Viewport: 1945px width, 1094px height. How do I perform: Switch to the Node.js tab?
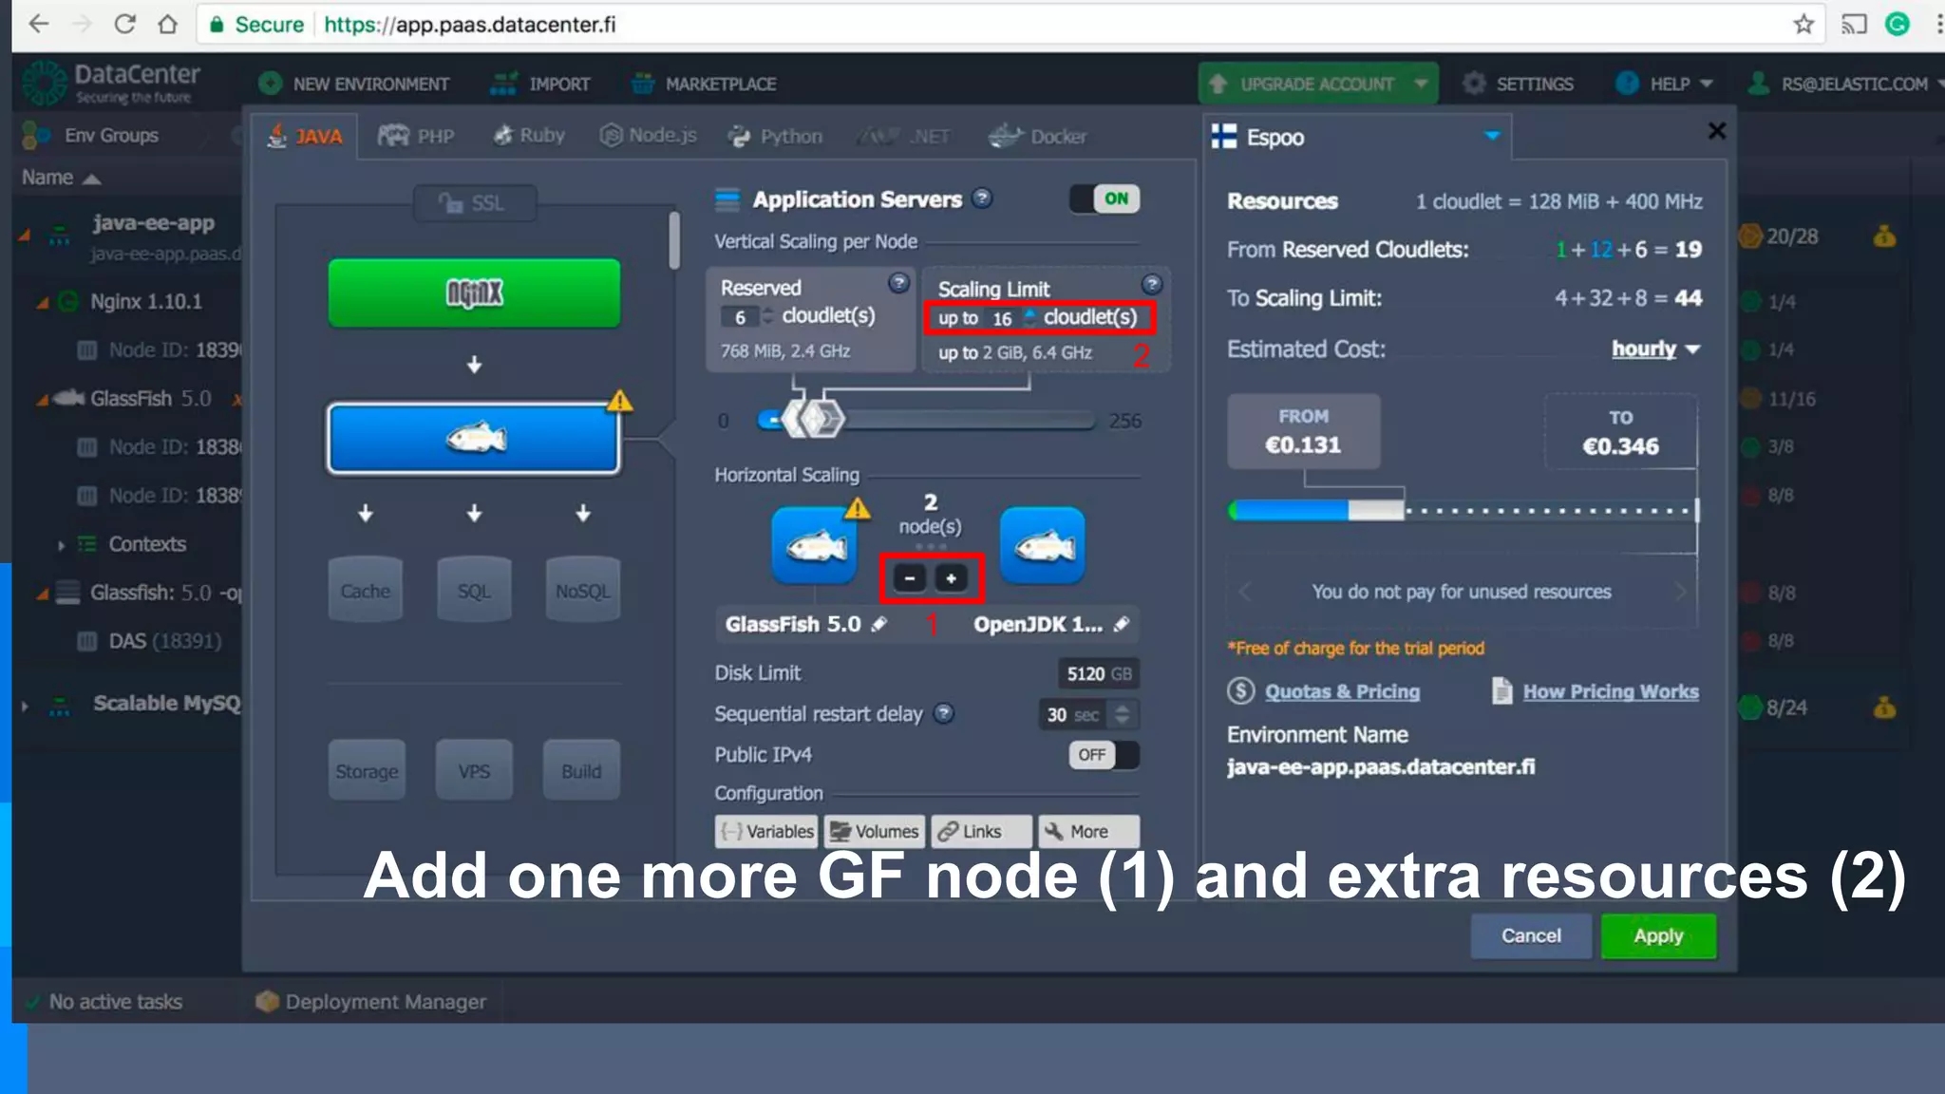click(x=649, y=136)
